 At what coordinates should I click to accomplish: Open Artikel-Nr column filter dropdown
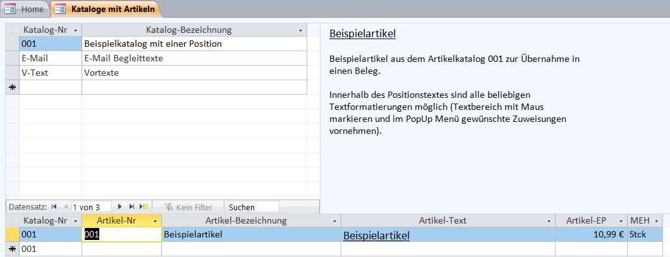click(155, 220)
